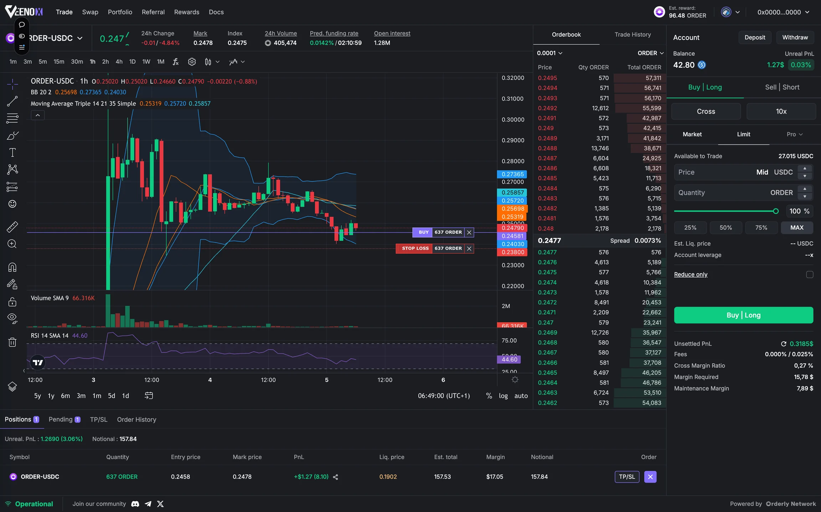Submit the green Buy | Long order
Image resolution: width=821 pixels, height=512 pixels.
pos(744,315)
